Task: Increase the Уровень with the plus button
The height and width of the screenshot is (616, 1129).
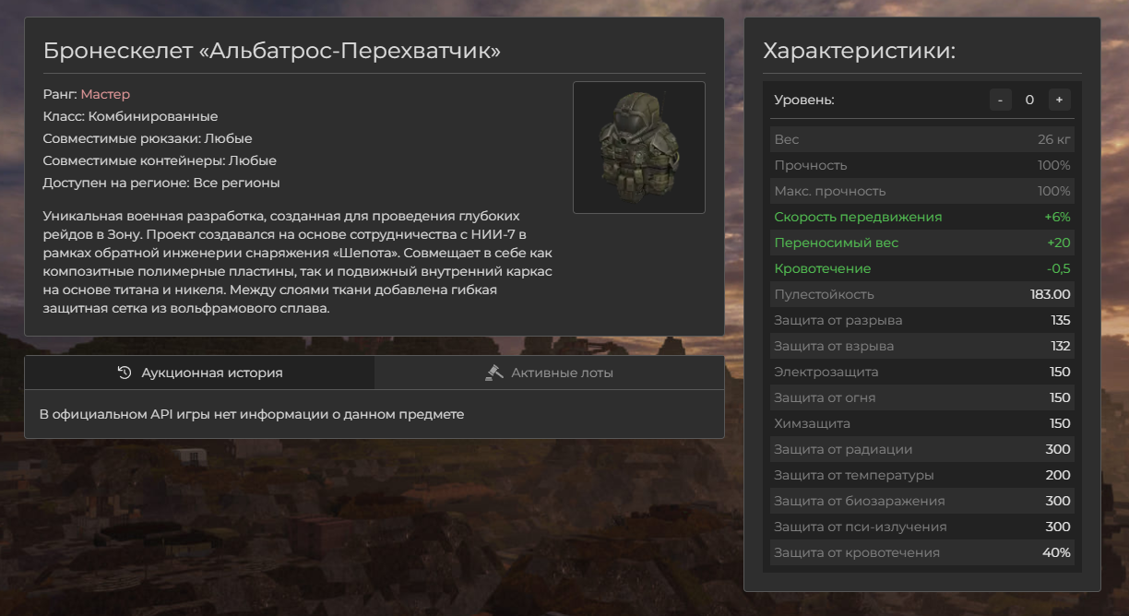Action: pyautogui.click(x=1059, y=100)
